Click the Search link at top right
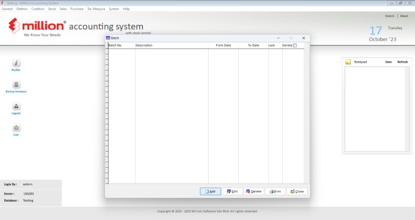This screenshot has height=220, width=415. coord(390,16)
